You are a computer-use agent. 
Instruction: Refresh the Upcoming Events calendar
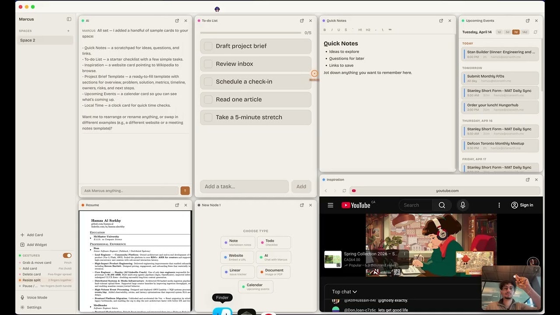pos(535,32)
